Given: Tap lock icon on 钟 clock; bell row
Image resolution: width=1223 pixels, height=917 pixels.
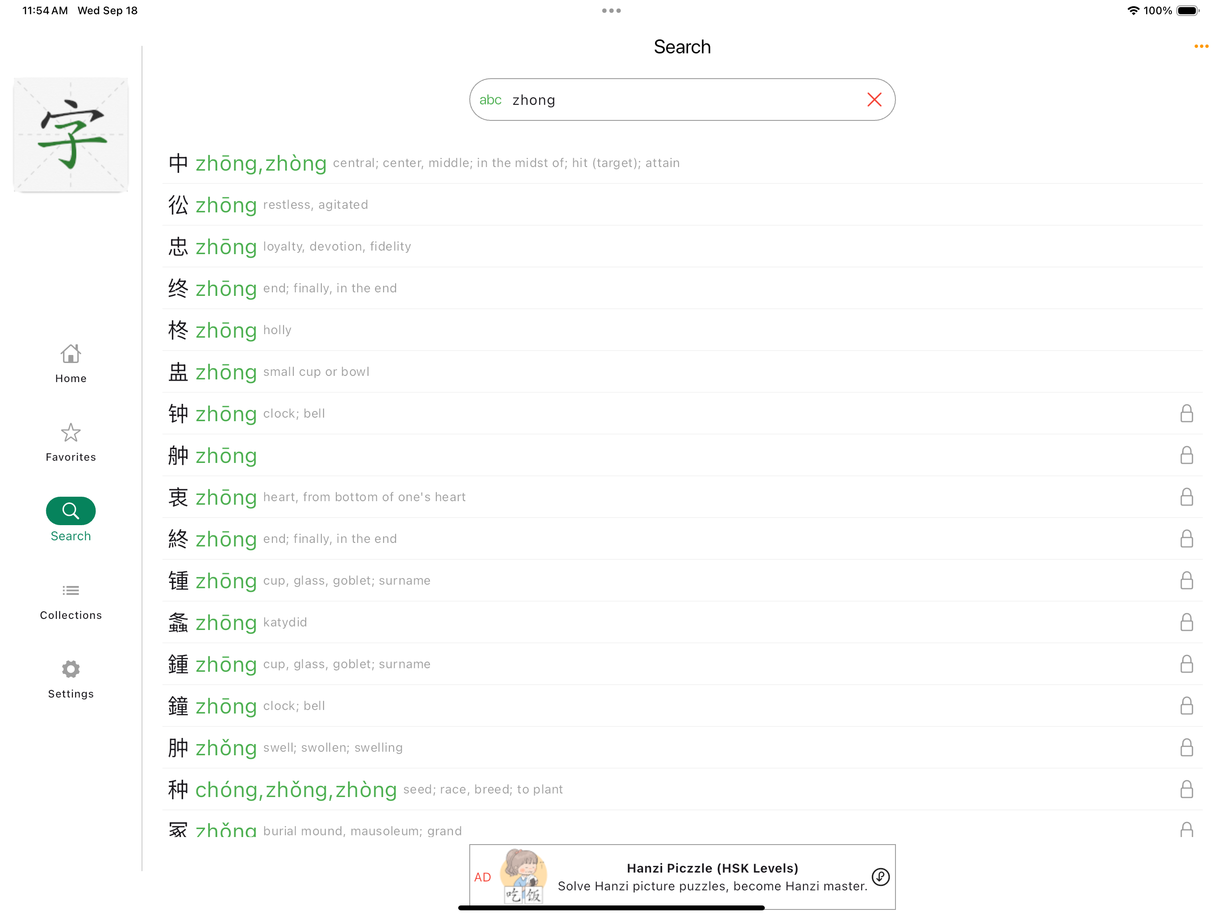Looking at the screenshot, I should point(1187,414).
